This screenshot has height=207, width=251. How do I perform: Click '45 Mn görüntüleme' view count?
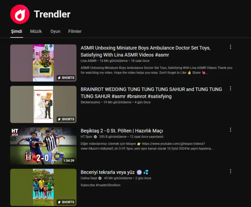[118, 178]
